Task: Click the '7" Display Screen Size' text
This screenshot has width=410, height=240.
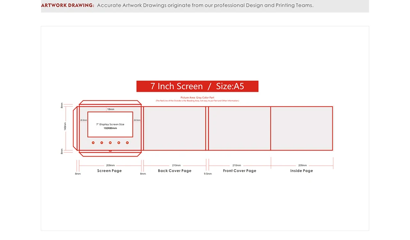Action: point(110,124)
